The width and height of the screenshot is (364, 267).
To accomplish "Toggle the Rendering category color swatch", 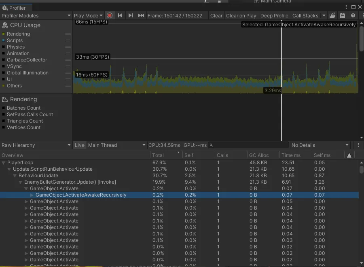I will pos(4,34).
